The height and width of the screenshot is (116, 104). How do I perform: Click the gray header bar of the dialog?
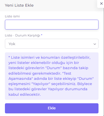pyautogui.click(x=49, y=5)
